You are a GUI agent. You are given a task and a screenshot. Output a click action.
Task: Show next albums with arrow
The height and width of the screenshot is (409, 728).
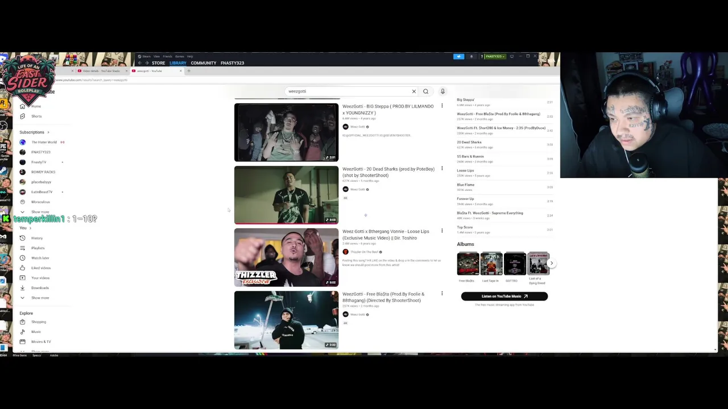(551, 263)
